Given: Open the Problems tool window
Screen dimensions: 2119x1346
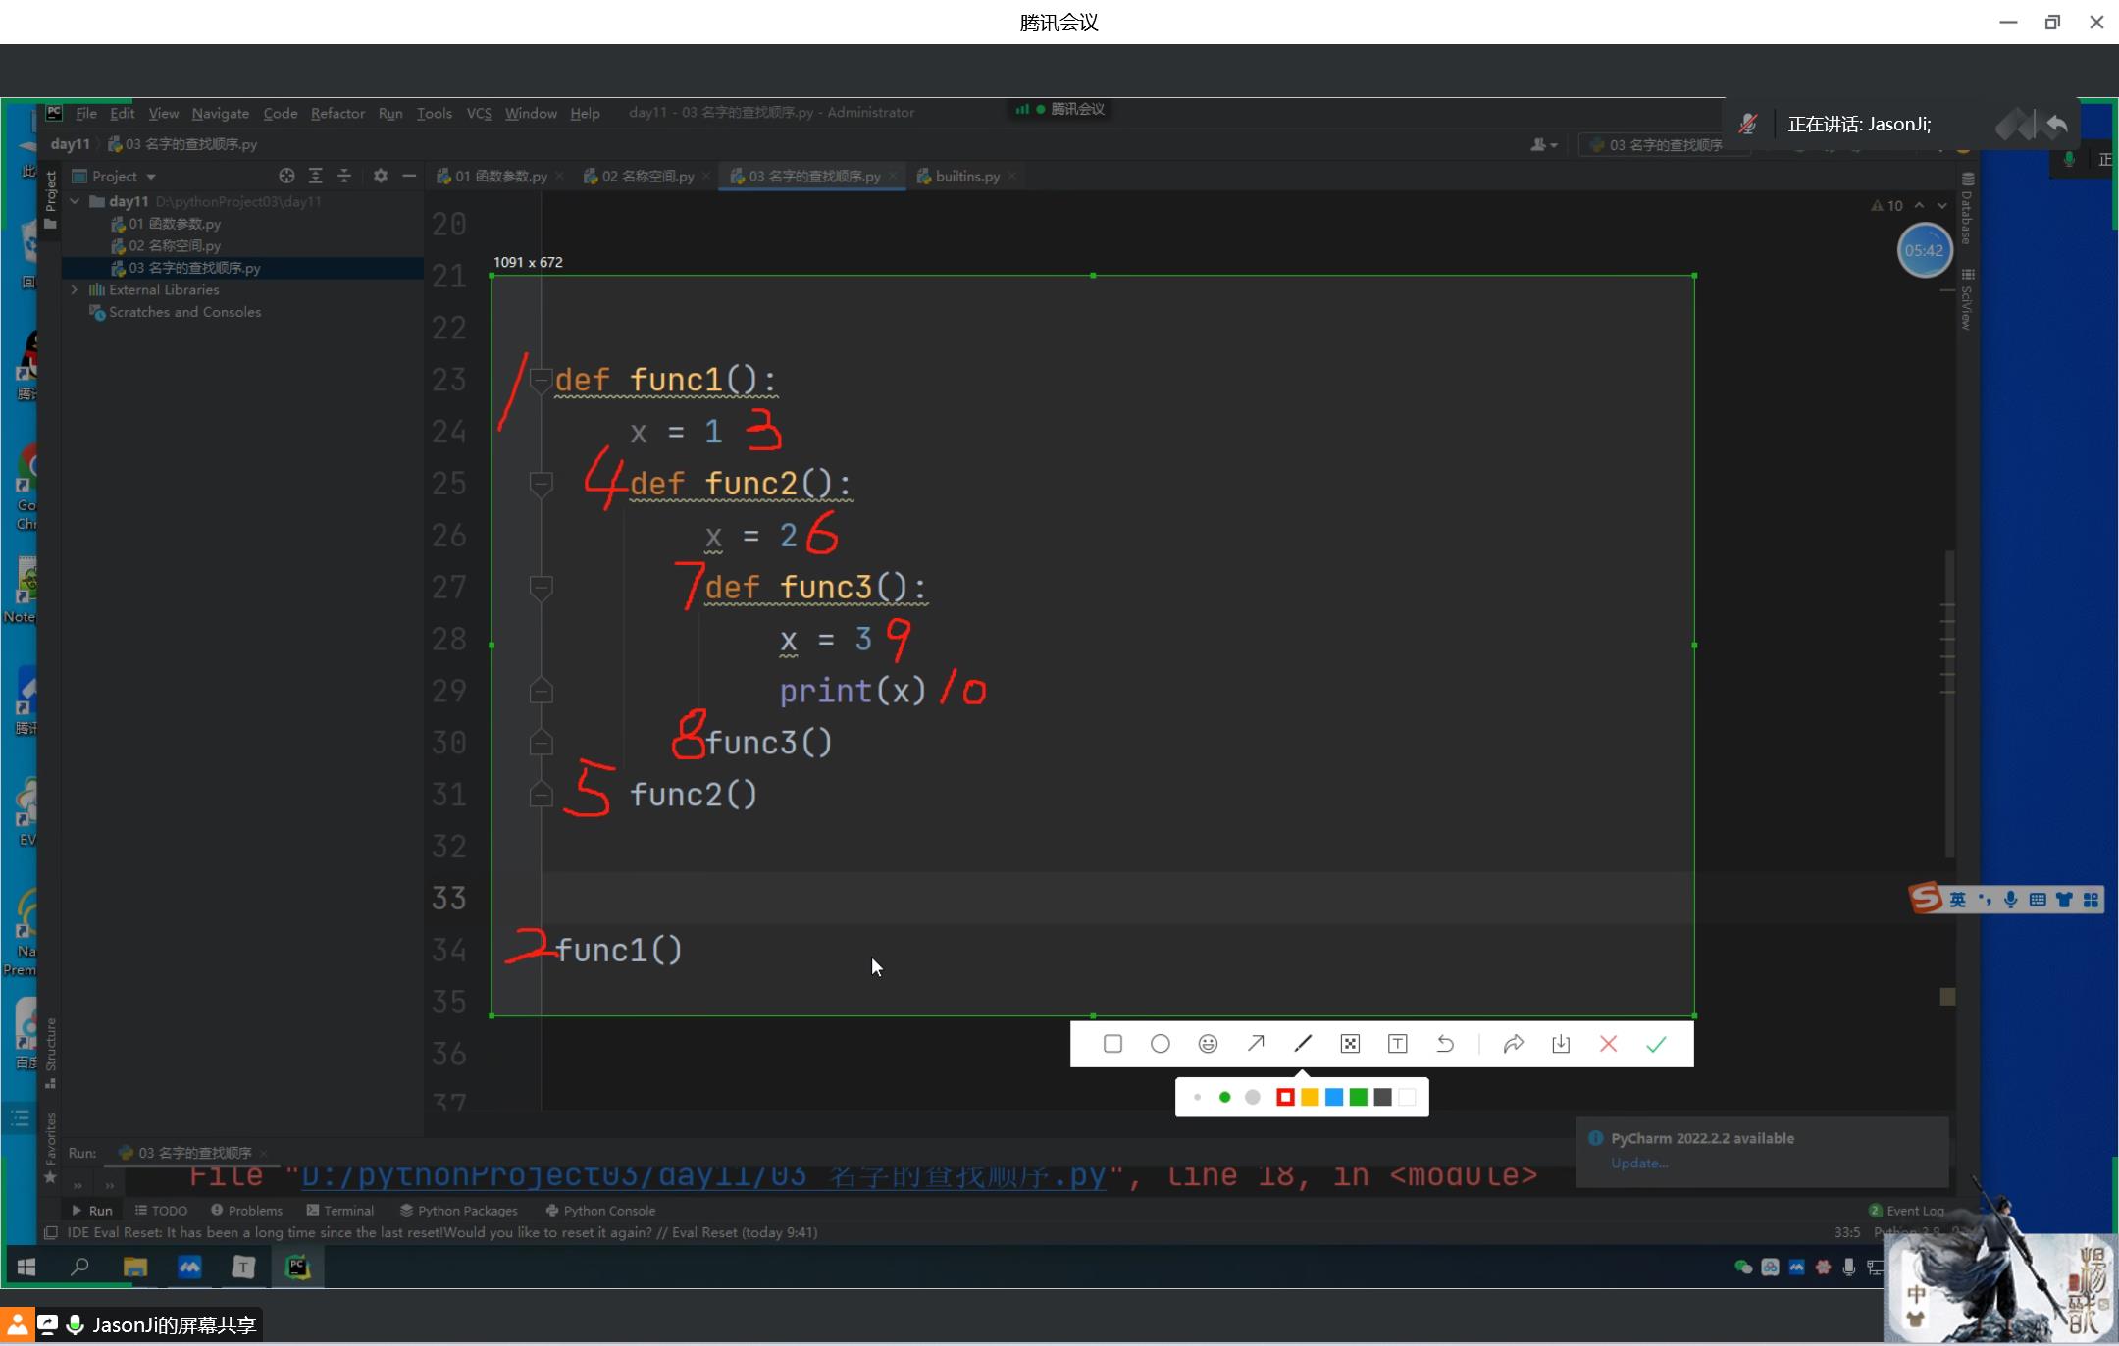Looking at the screenshot, I should (246, 1211).
